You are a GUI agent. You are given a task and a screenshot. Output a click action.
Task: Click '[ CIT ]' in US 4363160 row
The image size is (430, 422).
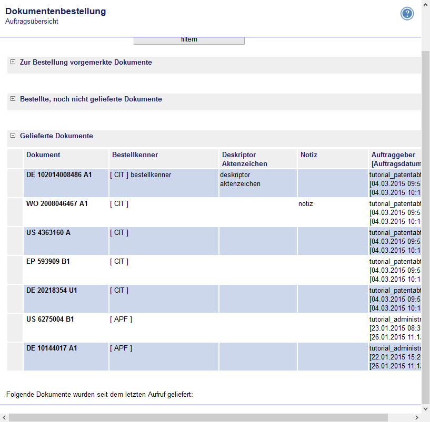tap(119, 232)
